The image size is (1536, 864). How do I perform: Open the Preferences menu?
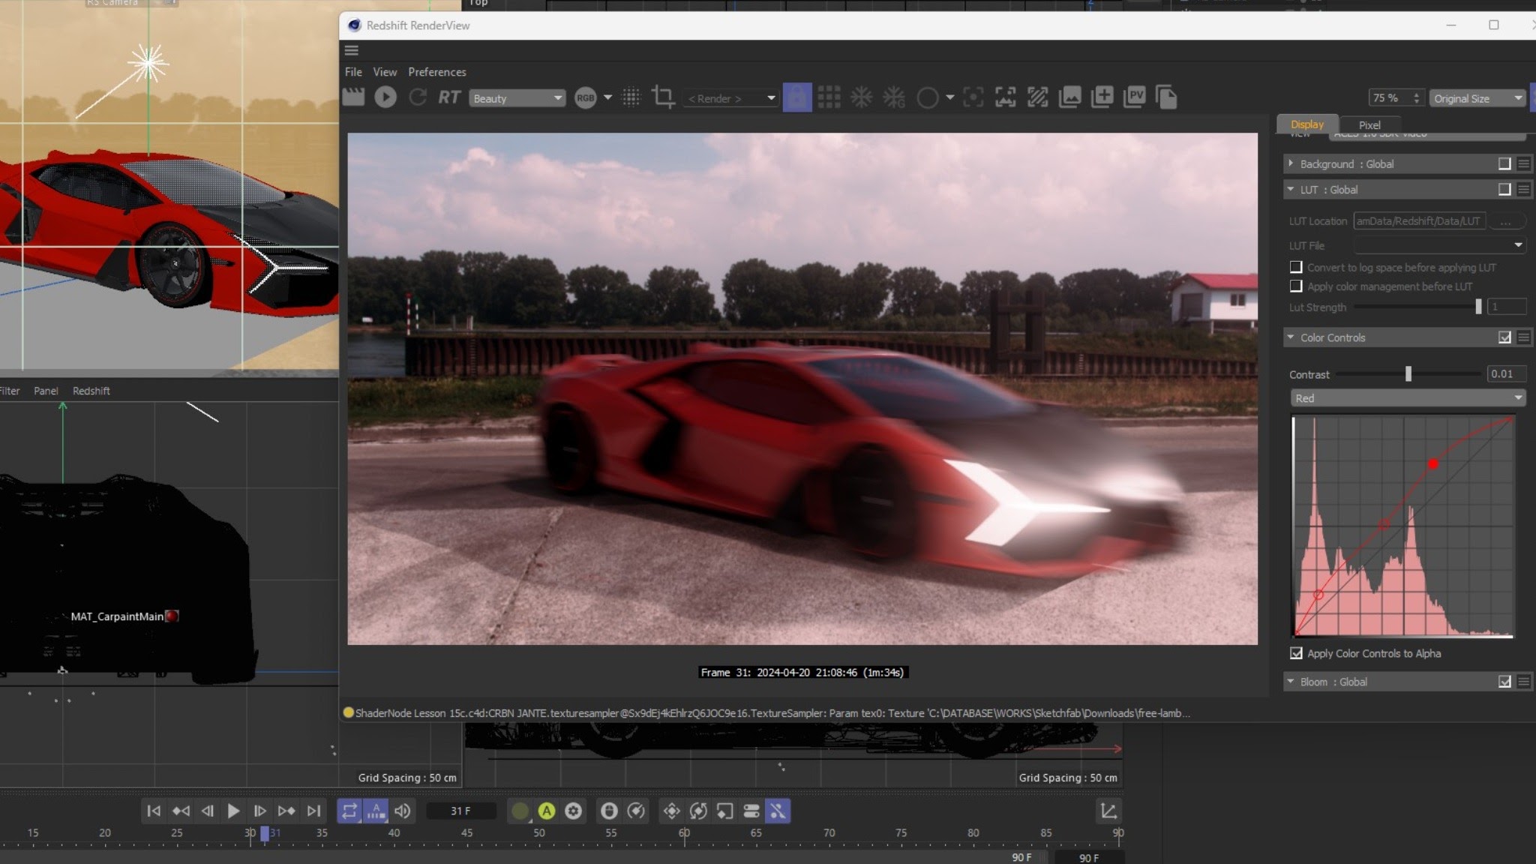tap(436, 72)
